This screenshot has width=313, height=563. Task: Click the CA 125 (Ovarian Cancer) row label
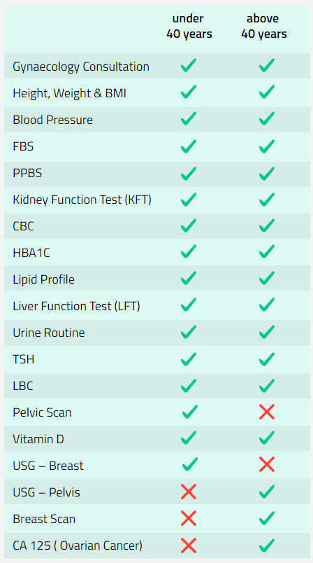(78, 545)
